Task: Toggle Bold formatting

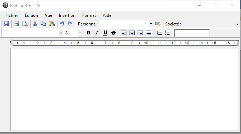Action: [x=88, y=33]
